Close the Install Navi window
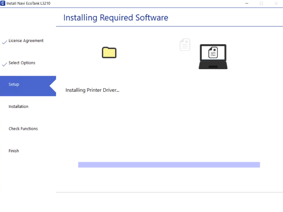283x212 pixels. pos(276,3)
